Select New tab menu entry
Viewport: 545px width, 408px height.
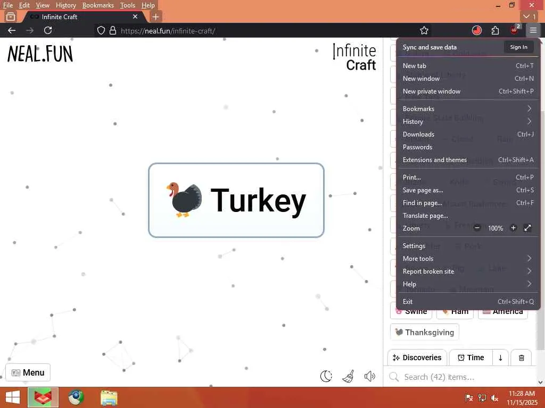(468, 65)
